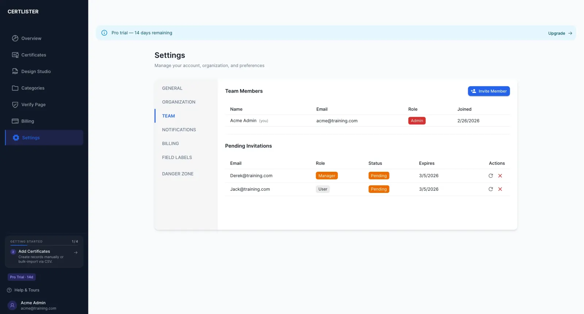Click the CERTLISTER logo text
584x314 pixels.
(x=23, y=12)
